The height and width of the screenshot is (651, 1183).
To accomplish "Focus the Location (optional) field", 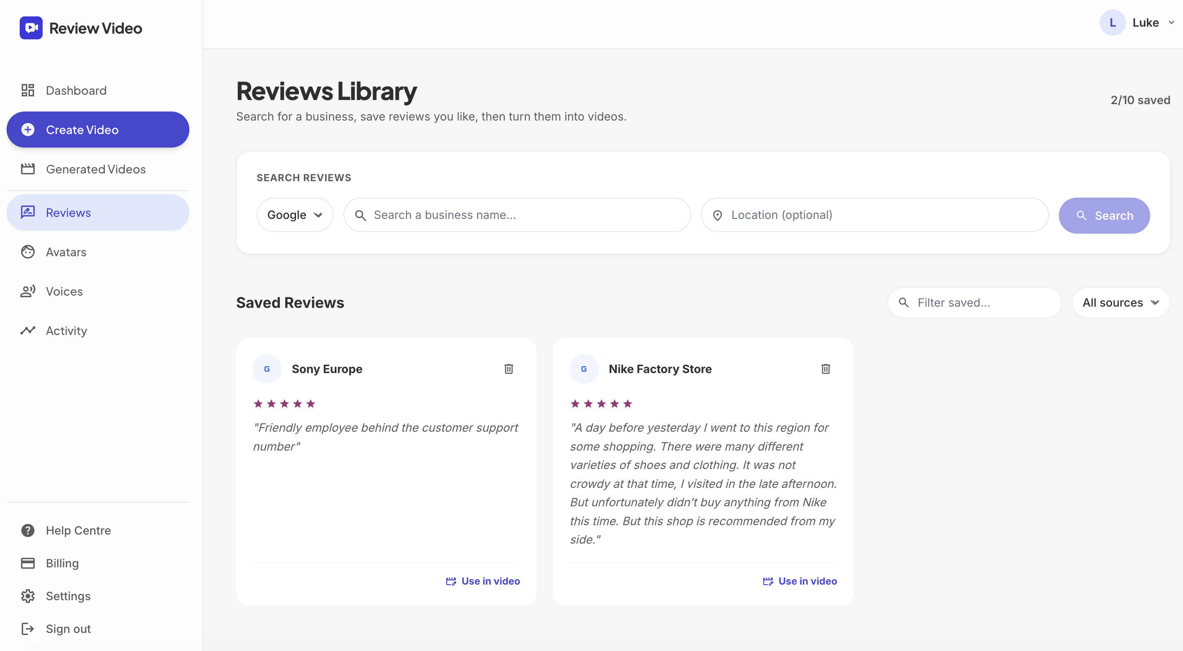I will point(875,215).
